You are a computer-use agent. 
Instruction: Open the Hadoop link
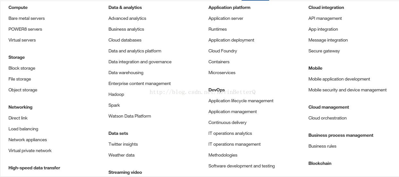click(x=116, y=94)
